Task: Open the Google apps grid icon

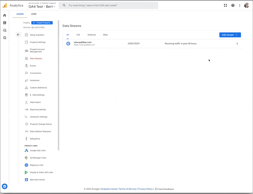Action: (225, 5)
